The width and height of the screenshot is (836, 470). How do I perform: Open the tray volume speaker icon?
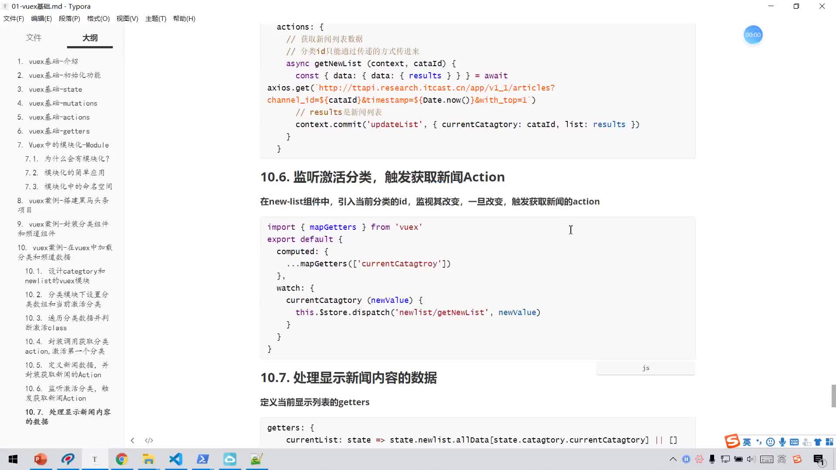click(751, 459)
